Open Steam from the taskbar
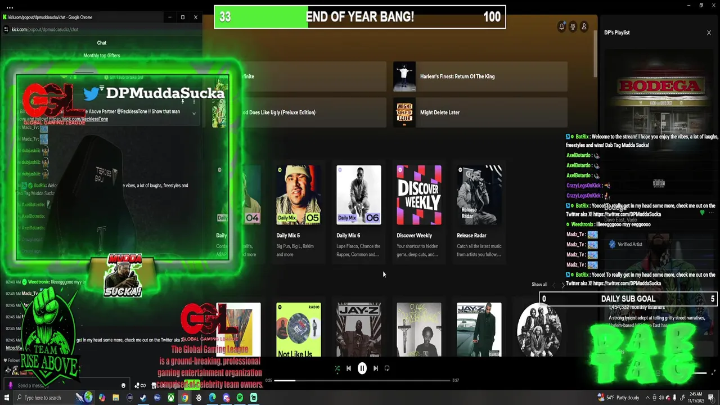The image size is (720, 405). coord(143,398)
